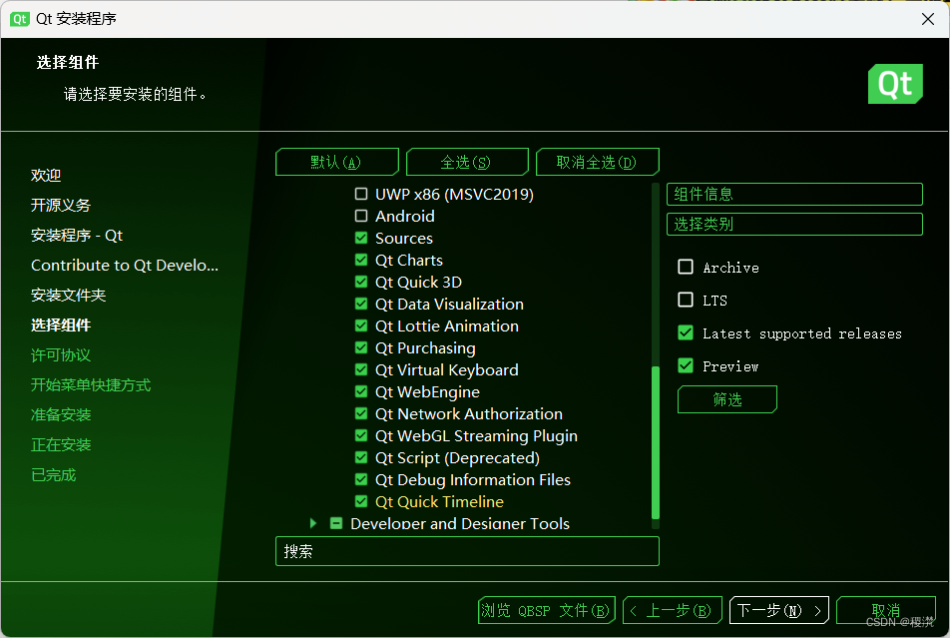950x638 pixels.
Task: Click the 默认(A) default button
Action: click(337, 162)
